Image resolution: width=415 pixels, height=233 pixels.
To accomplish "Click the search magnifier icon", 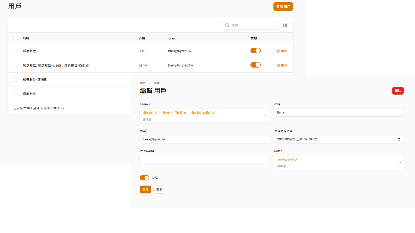I will coord(227,25).
